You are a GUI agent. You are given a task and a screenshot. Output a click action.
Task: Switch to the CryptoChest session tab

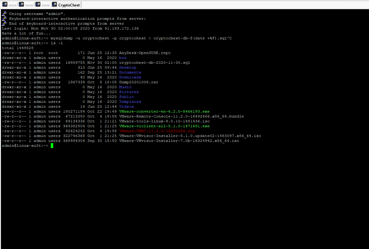tap(66, 5)
